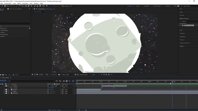
Task: Select the Rectangle shape tool
Action: (26, 6)
